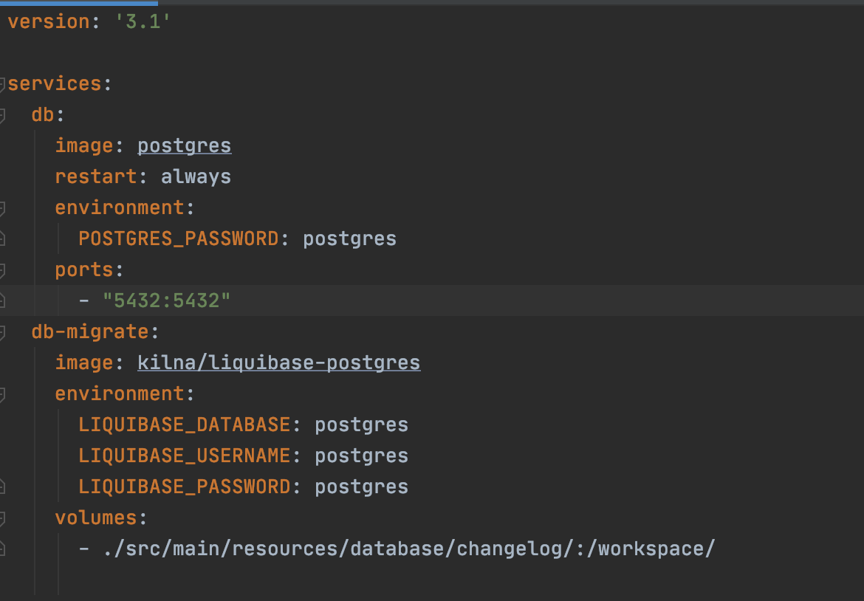Fold the environment section under db-migrate
Screen dimensions: 864x601
point(2,394)
